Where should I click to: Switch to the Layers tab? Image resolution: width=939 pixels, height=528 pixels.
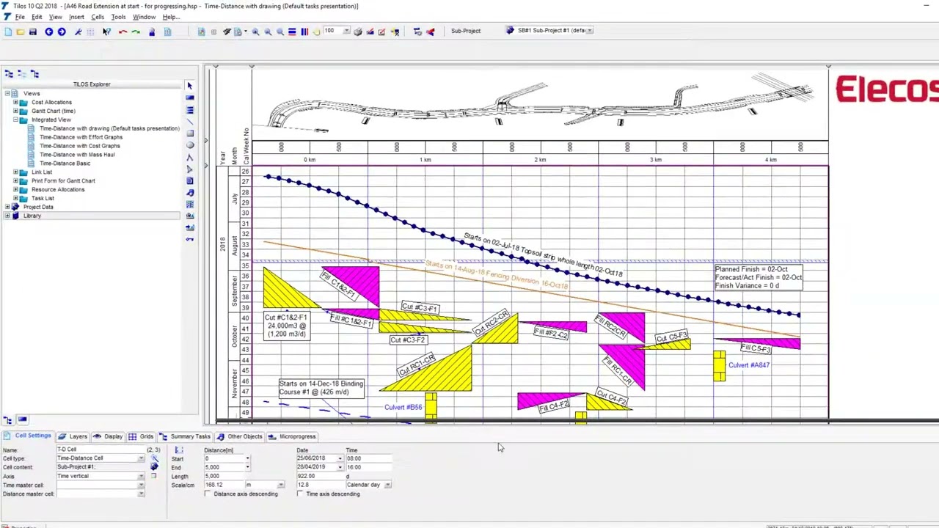(73, 437)
